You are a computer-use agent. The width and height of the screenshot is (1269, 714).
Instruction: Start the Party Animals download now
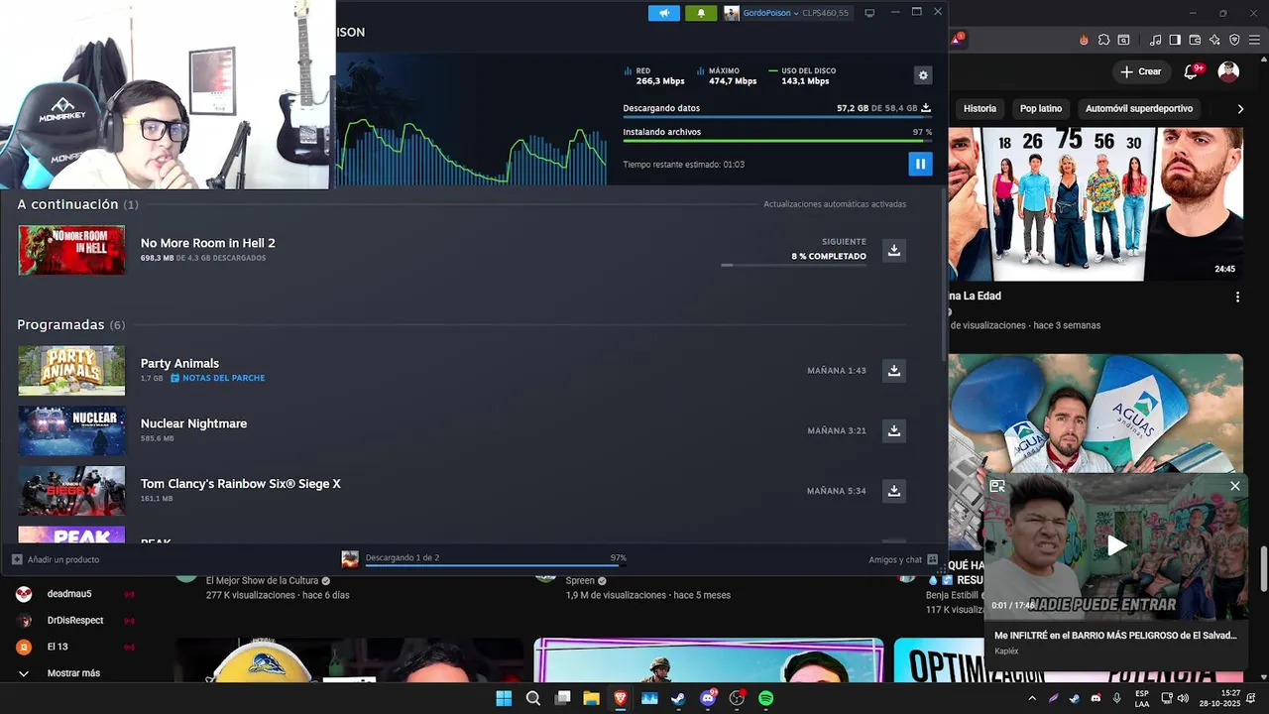[893, 370]
